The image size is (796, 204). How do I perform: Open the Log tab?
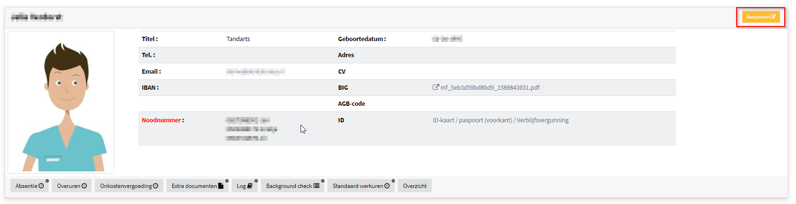click(244, 186)
